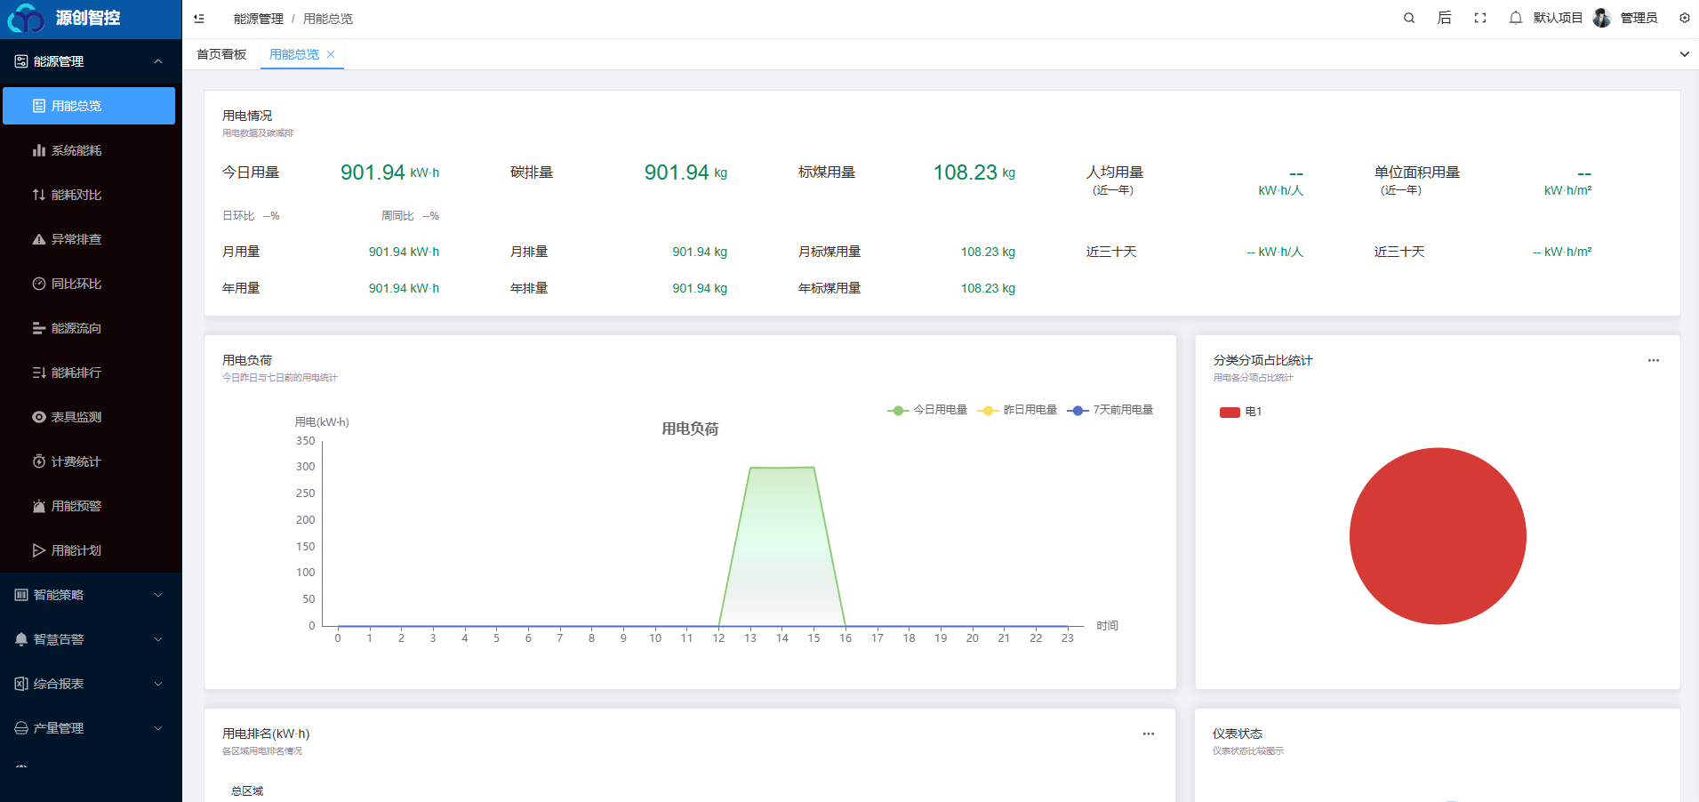Open 管理员 user menu
Viewport: 1699px width, 802px height.
point(1639,18)
